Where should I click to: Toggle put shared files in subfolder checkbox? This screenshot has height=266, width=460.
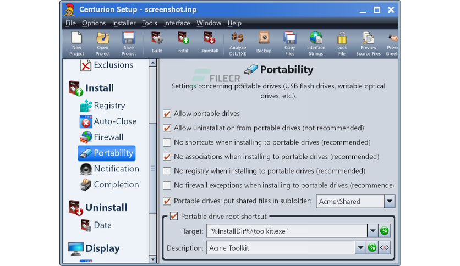[167, 201]
